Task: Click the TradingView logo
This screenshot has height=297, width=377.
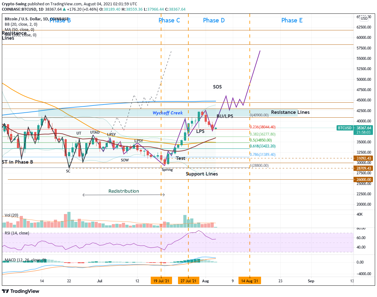Action: 21,291
